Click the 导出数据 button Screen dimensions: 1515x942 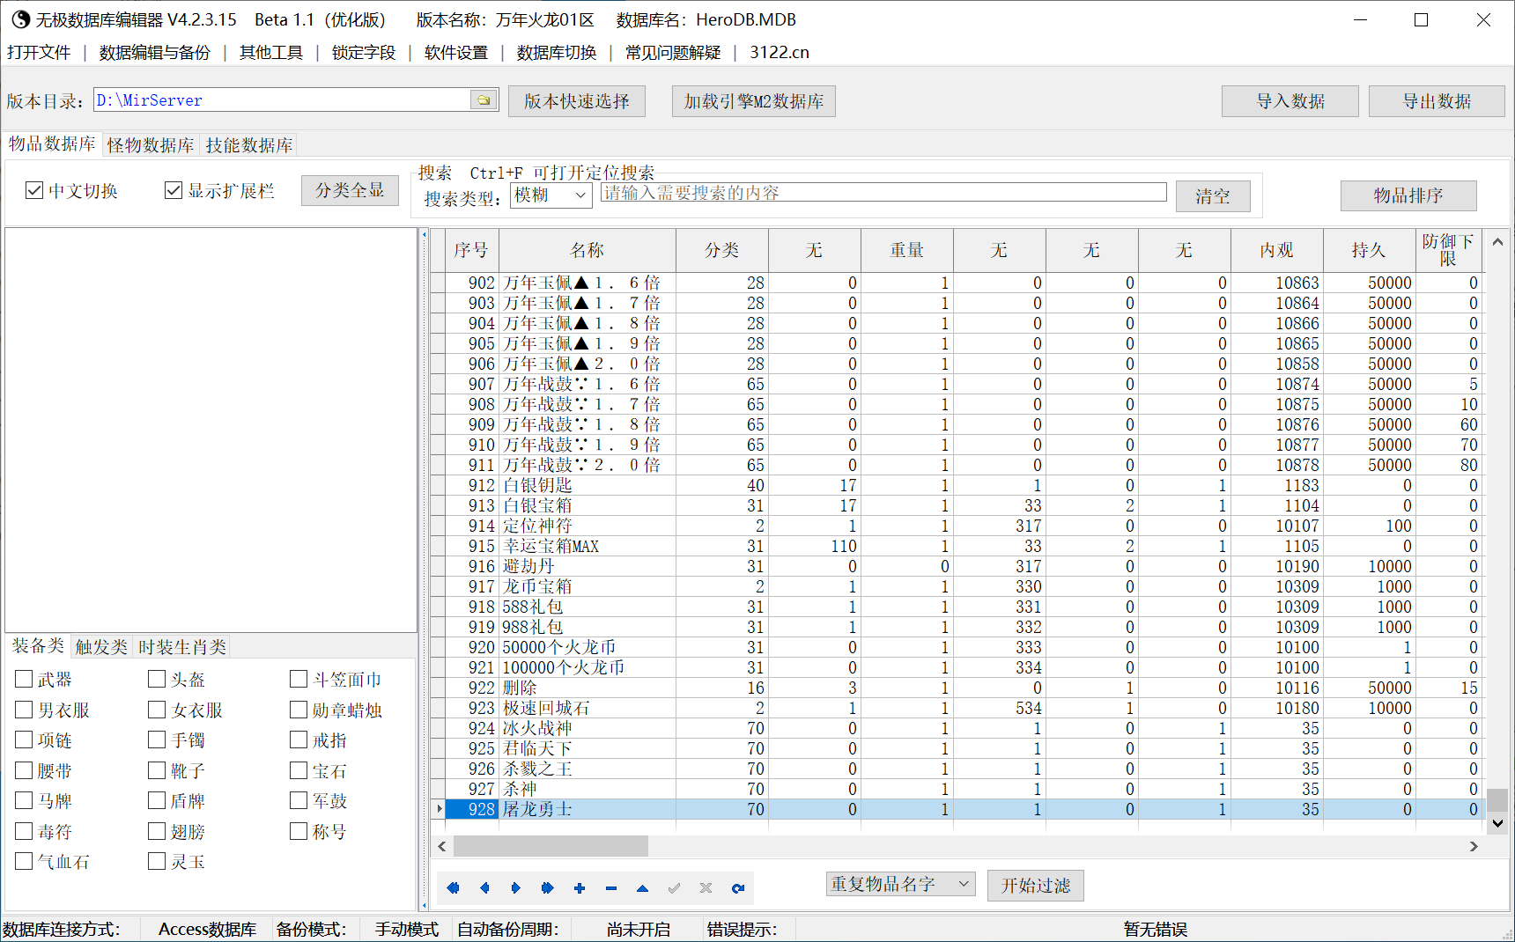click(x=1437, y=101)
